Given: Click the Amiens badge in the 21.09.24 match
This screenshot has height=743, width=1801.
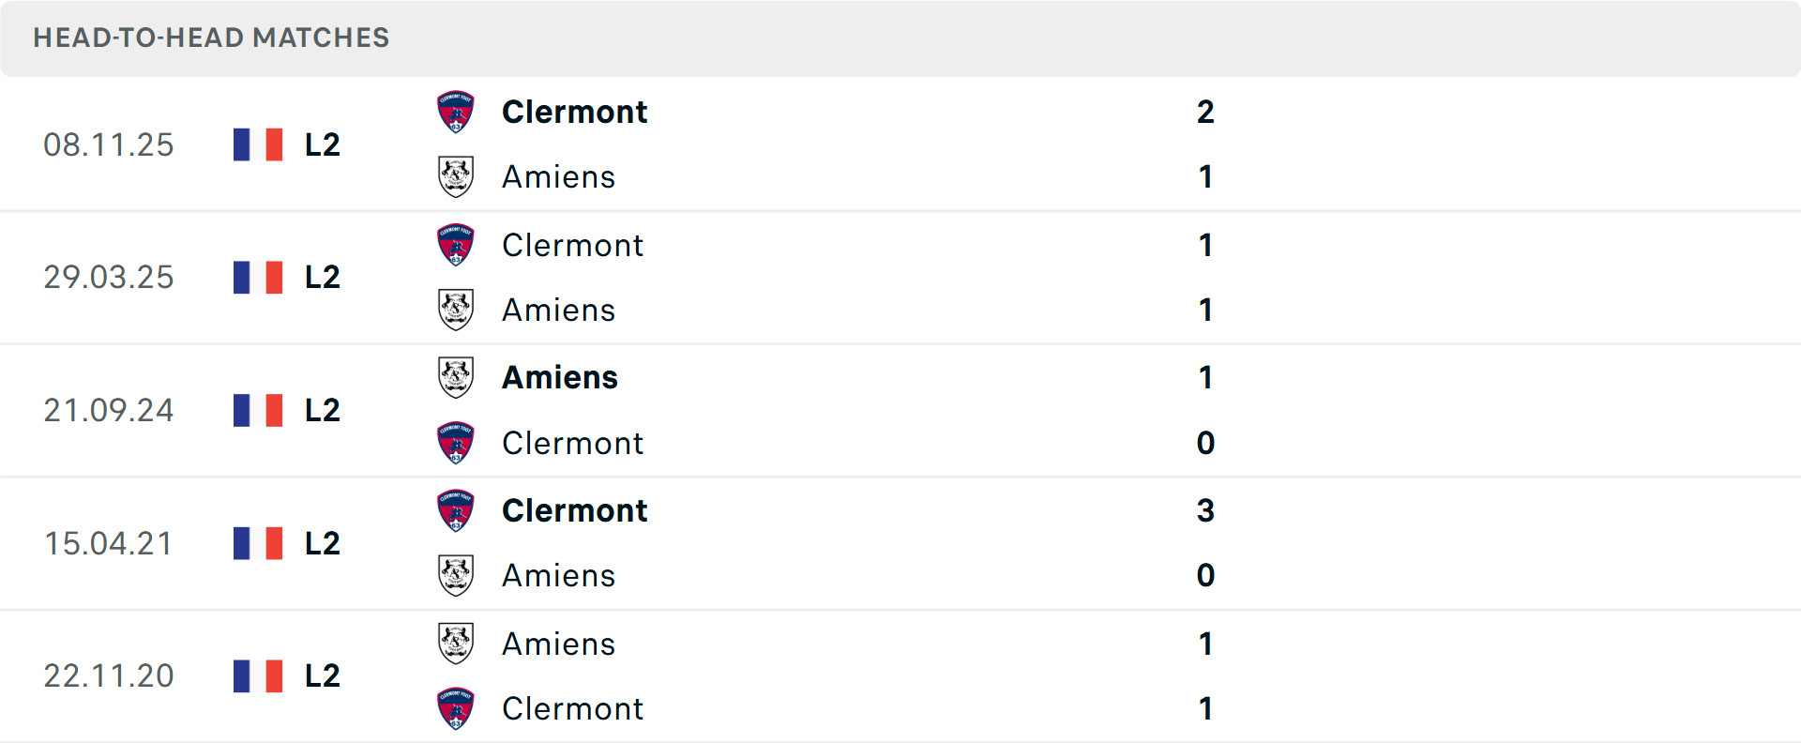Looking at the screenshot, I should pos(456,376).
